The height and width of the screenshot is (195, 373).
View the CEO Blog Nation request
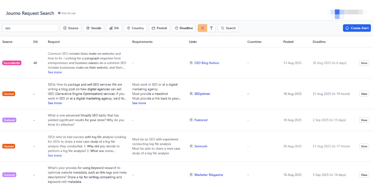click(364, 63)
